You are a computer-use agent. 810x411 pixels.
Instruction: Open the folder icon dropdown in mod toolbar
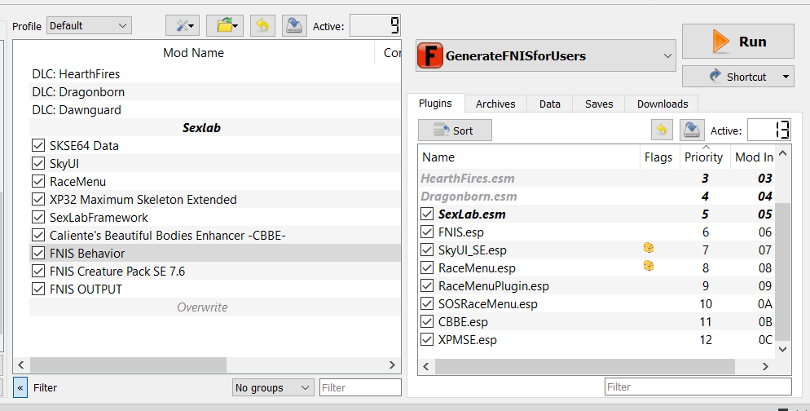(x=225, y=25)
